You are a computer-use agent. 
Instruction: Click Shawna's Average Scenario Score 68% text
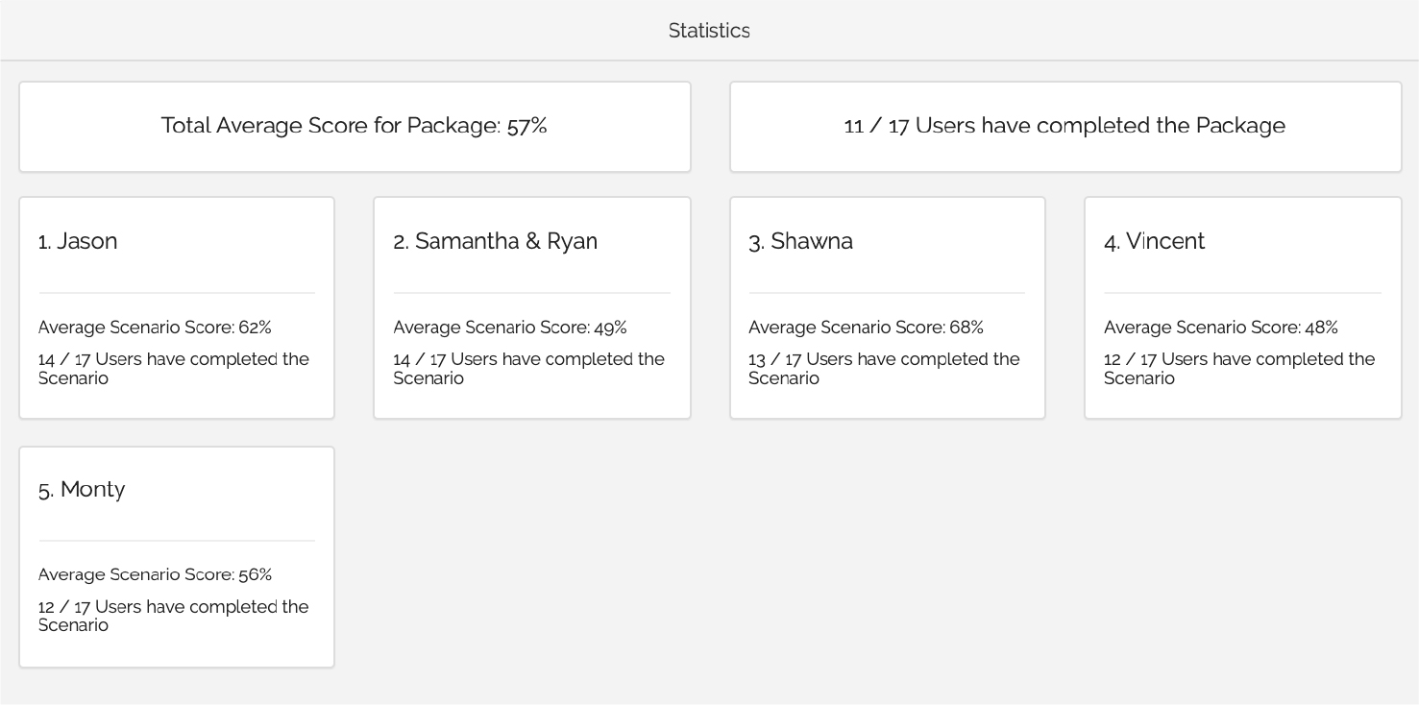[866, 328]
